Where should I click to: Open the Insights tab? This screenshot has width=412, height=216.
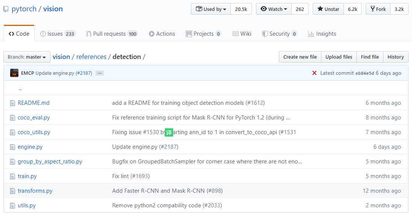[322, 34]
